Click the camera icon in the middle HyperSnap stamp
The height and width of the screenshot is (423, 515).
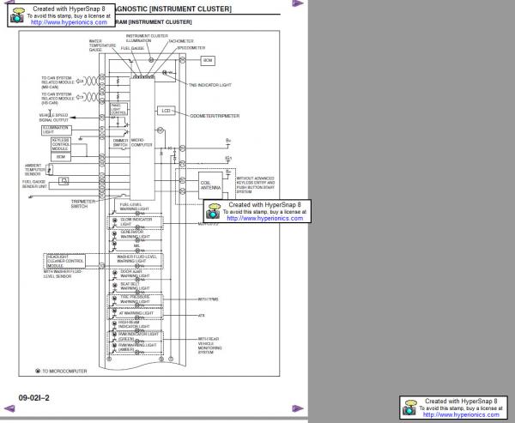pos(214,213)
